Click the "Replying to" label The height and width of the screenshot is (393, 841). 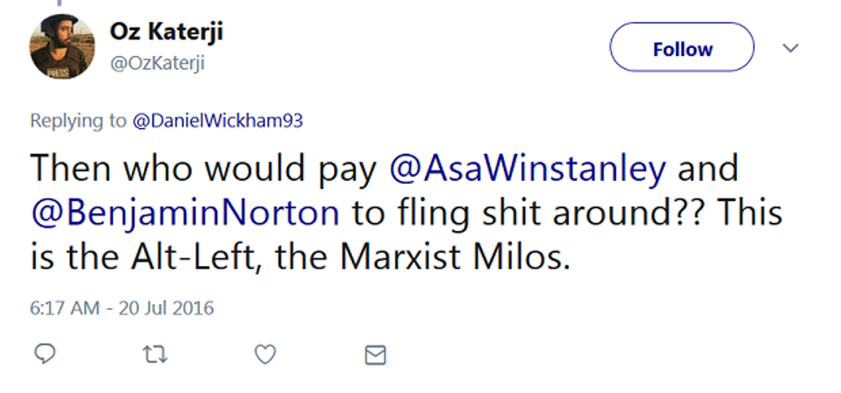78,121
